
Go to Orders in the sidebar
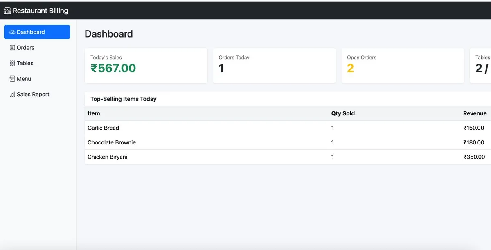[x=37, y=48]
